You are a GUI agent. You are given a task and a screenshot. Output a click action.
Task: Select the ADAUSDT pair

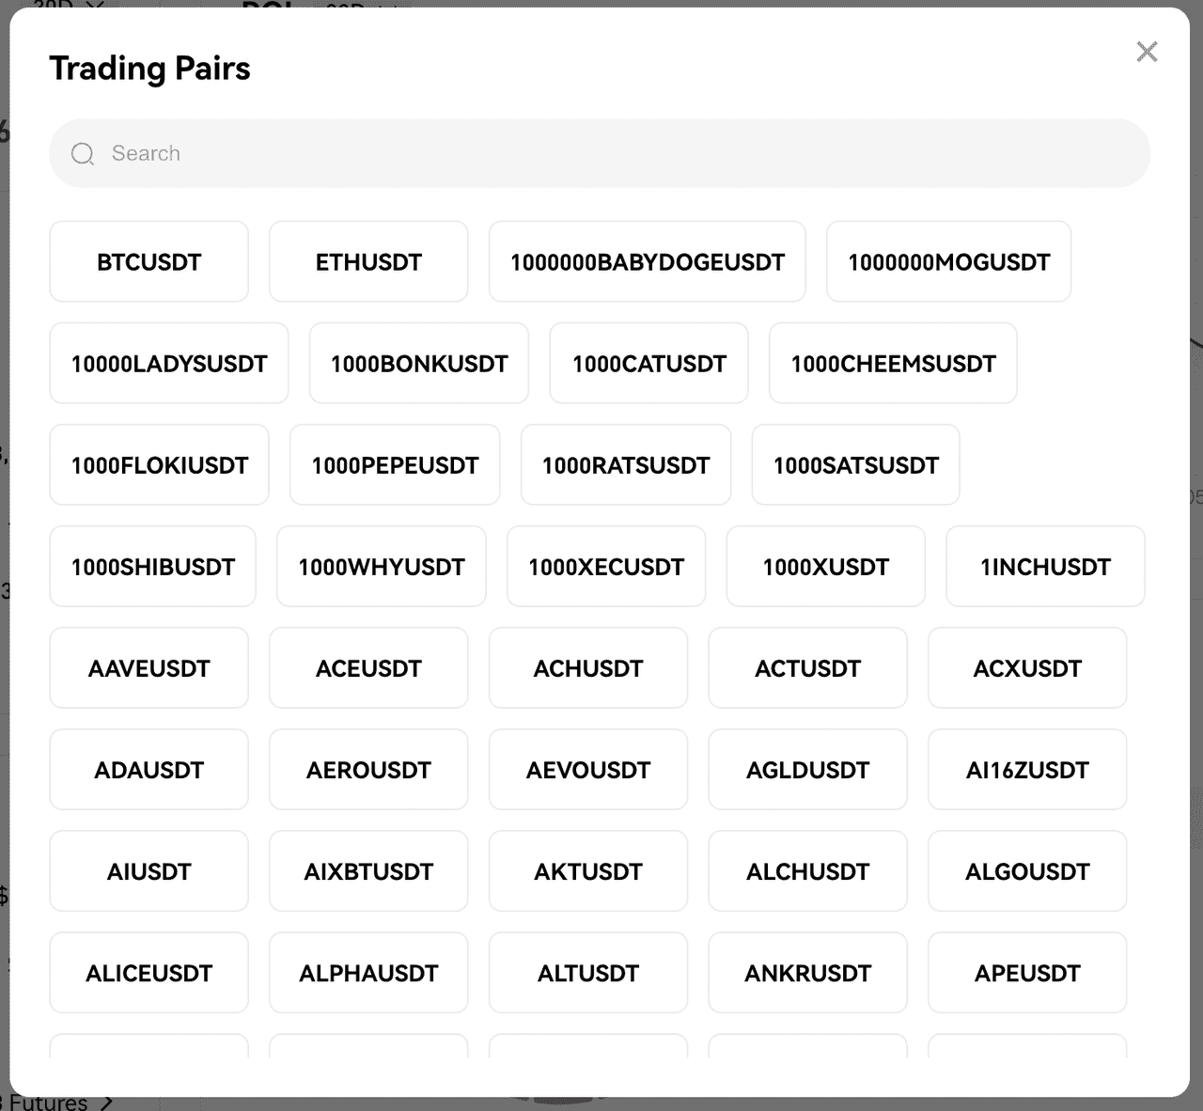coord(149,769)
